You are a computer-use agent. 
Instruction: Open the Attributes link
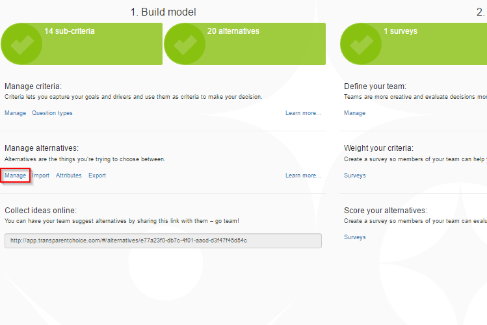(x=69, y=175)
